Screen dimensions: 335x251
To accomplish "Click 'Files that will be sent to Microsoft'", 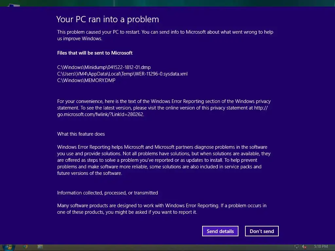I will [x=95, y=53].
